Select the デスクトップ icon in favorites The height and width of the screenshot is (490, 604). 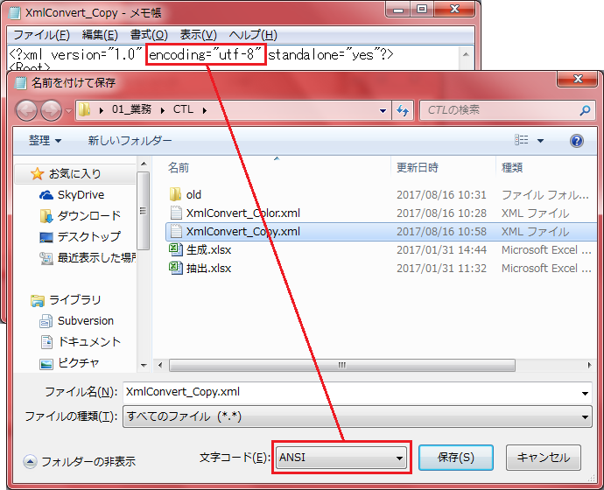46,237
